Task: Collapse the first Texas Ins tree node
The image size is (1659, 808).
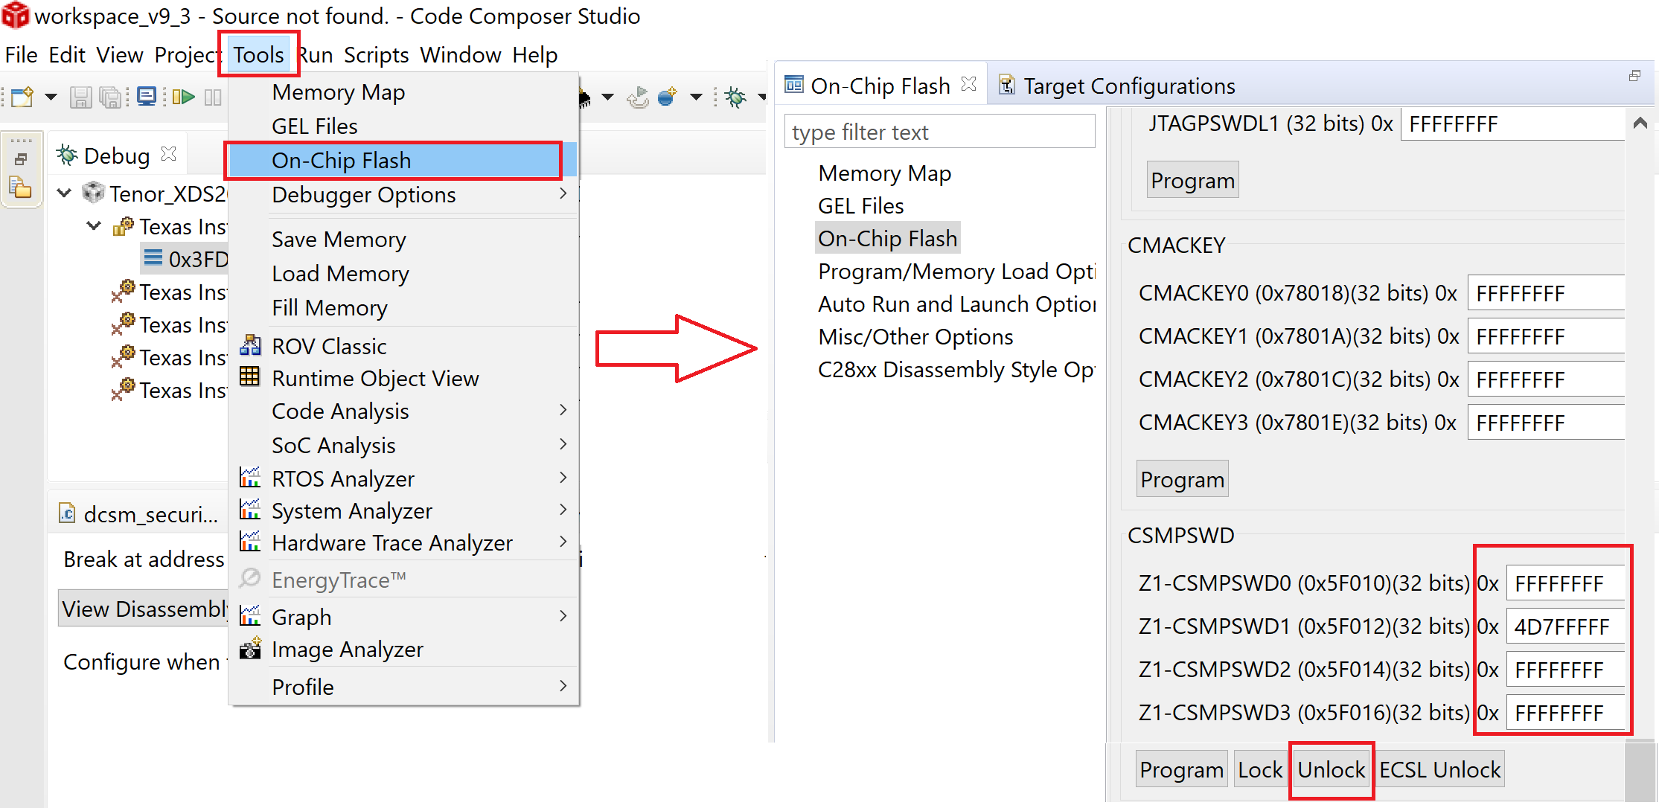Action: click(94, 226)
